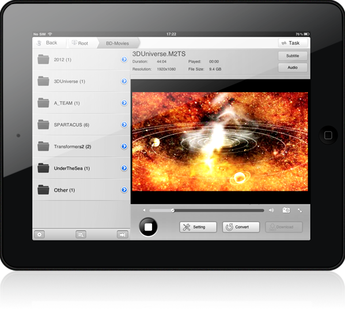Image resolution: width=345 pixels, height=309 pixels.
Task: Click the video preview frame
Action: coord(220,142)
